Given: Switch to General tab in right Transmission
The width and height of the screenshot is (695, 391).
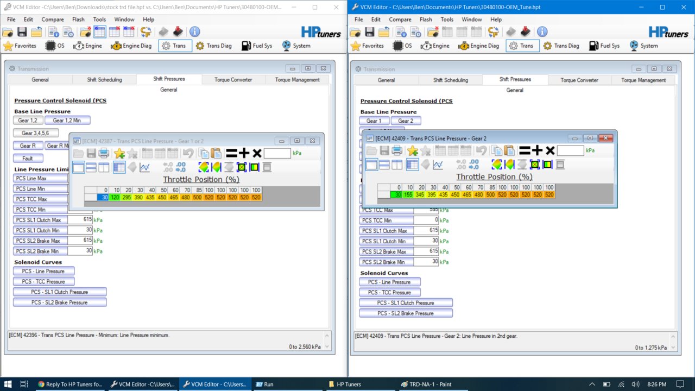Looking at the screenshot, I should [386, 80].
